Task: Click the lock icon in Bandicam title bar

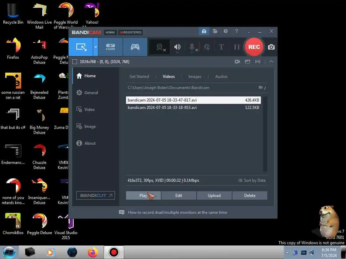Action: coord(204,31)
